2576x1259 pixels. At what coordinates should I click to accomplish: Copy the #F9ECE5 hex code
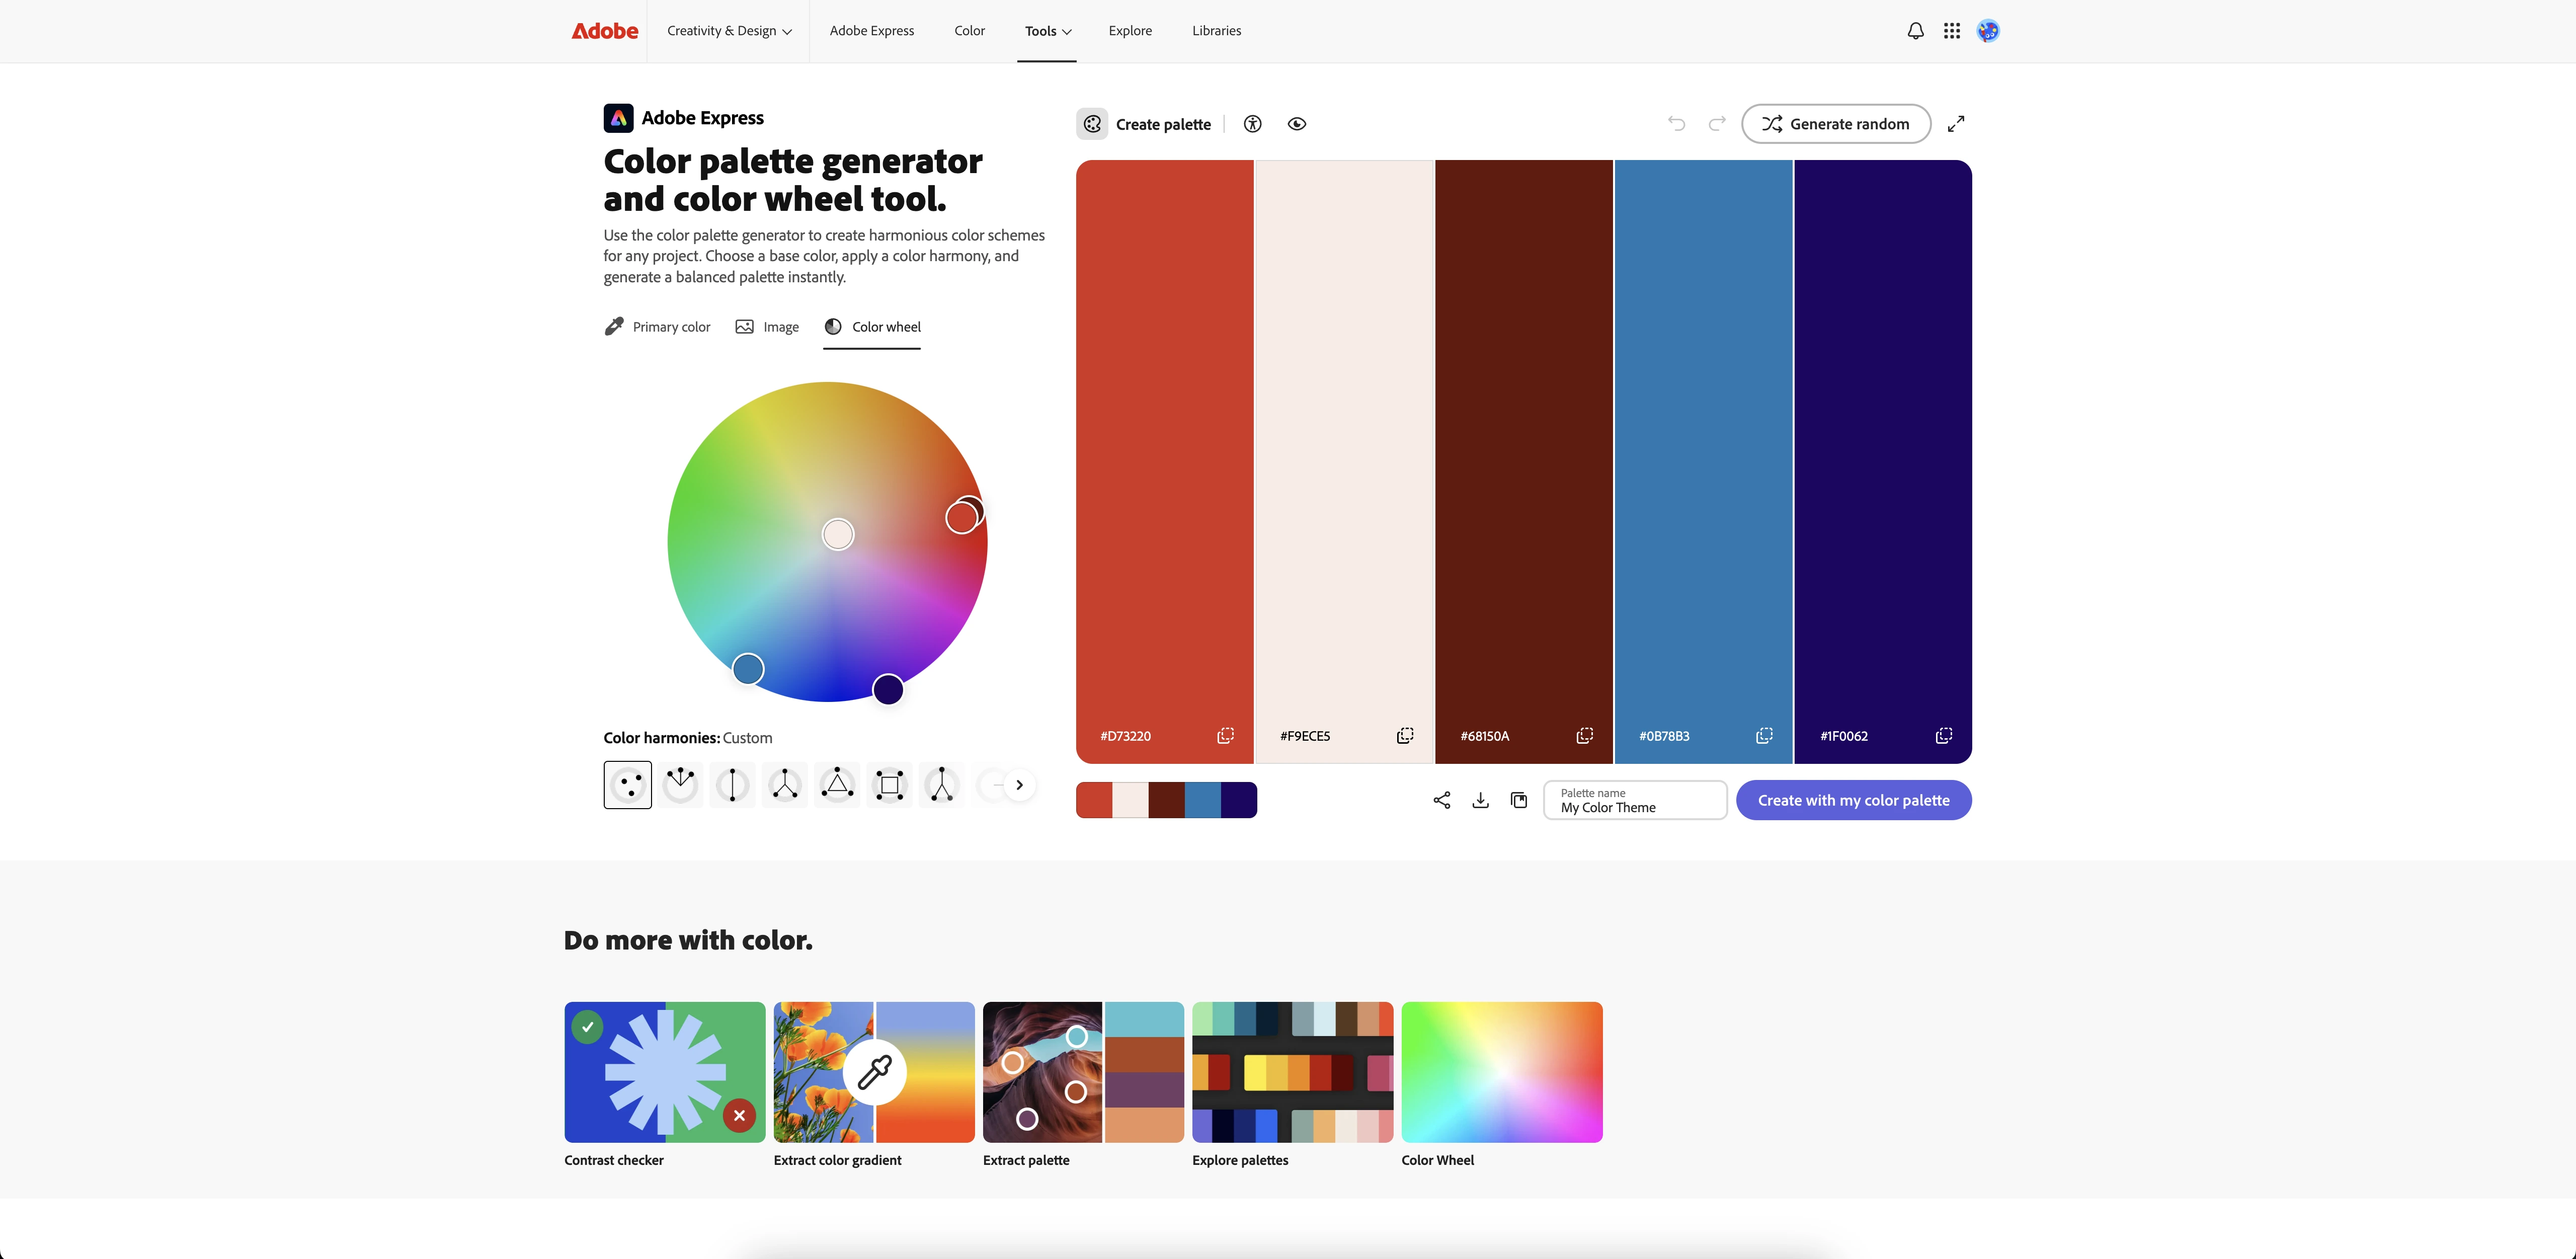tap(1405, 736)
